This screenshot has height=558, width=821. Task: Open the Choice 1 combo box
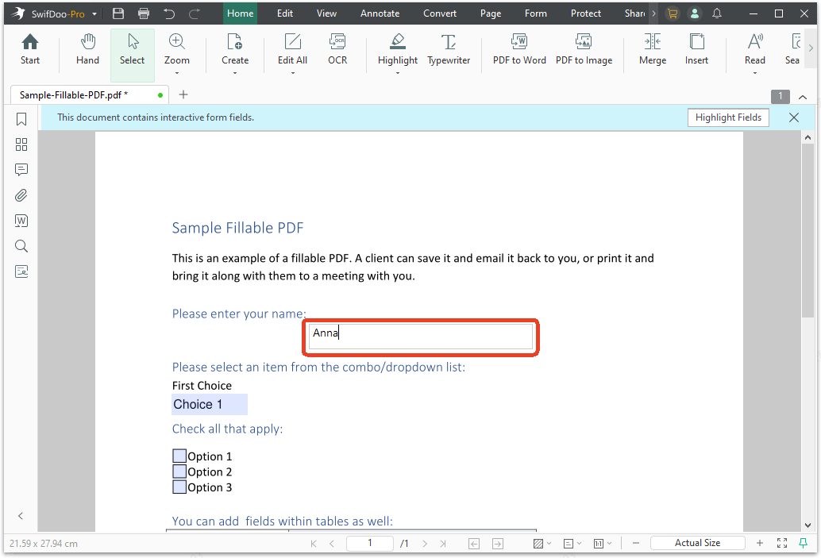210,404
